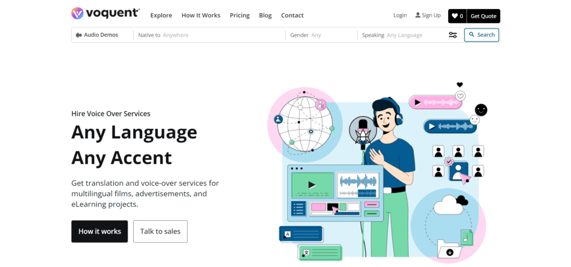Open the How It Works page
The height and width of the screenshot is (267, 571).
(x=201, y=15)
